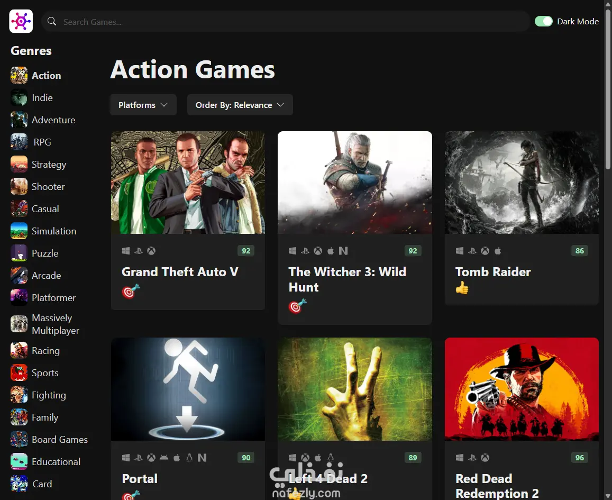Select the Shooter genre thumbnail icon
The width and height of the screenshot is (612, 500).
[19, 187]
